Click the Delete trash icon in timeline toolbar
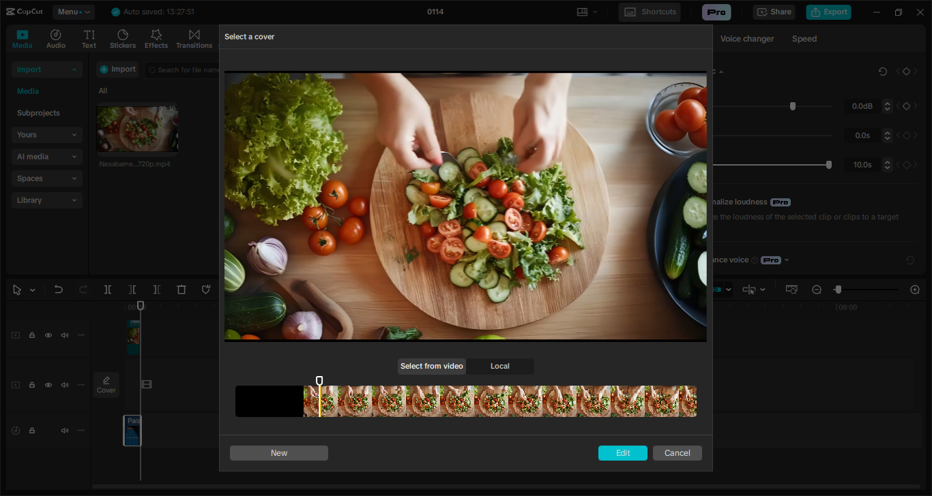932x496 pixels. coord(181,290)
